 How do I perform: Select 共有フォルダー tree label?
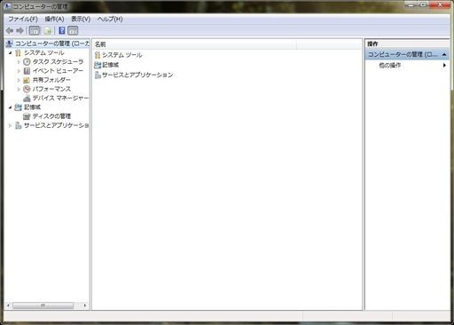51,80
